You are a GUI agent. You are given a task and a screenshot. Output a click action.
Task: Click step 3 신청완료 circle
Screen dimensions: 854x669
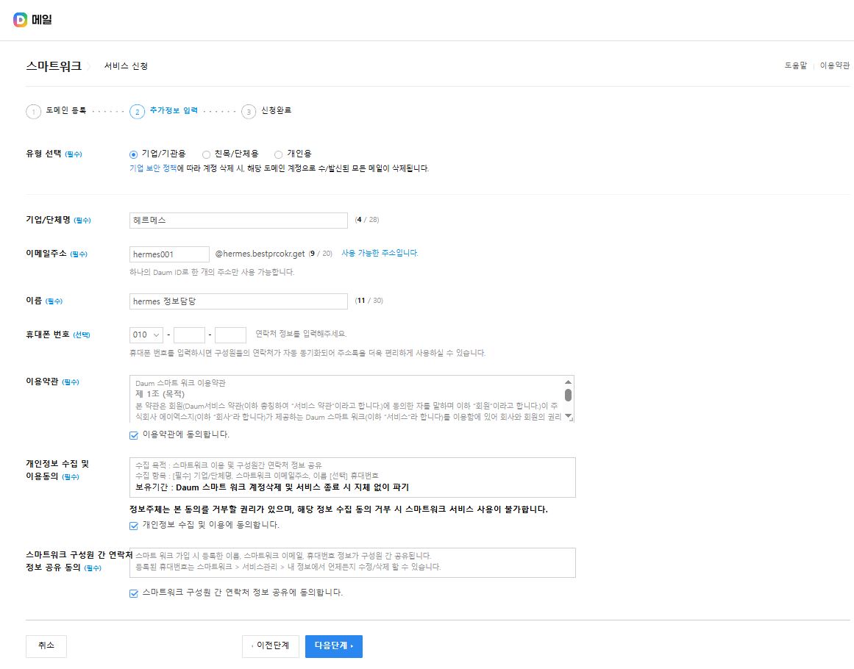pos(249,112)
